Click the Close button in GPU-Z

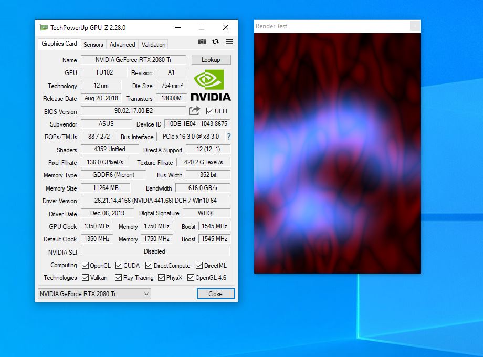pyautogui.click(x=216, y=294)
